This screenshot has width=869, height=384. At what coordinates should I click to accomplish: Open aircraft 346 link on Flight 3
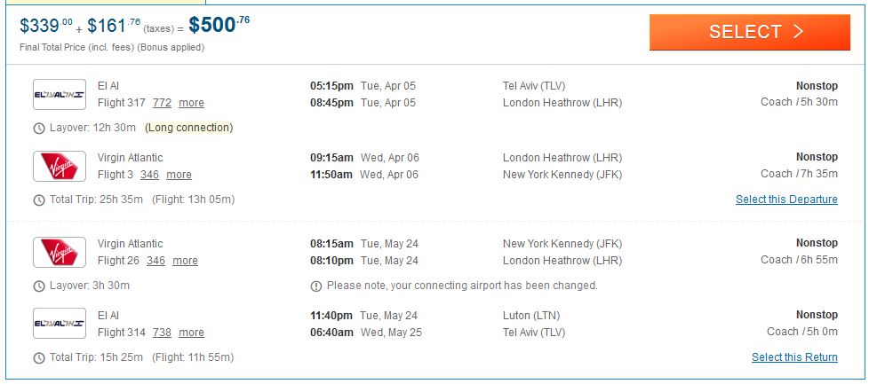[149, 175]
